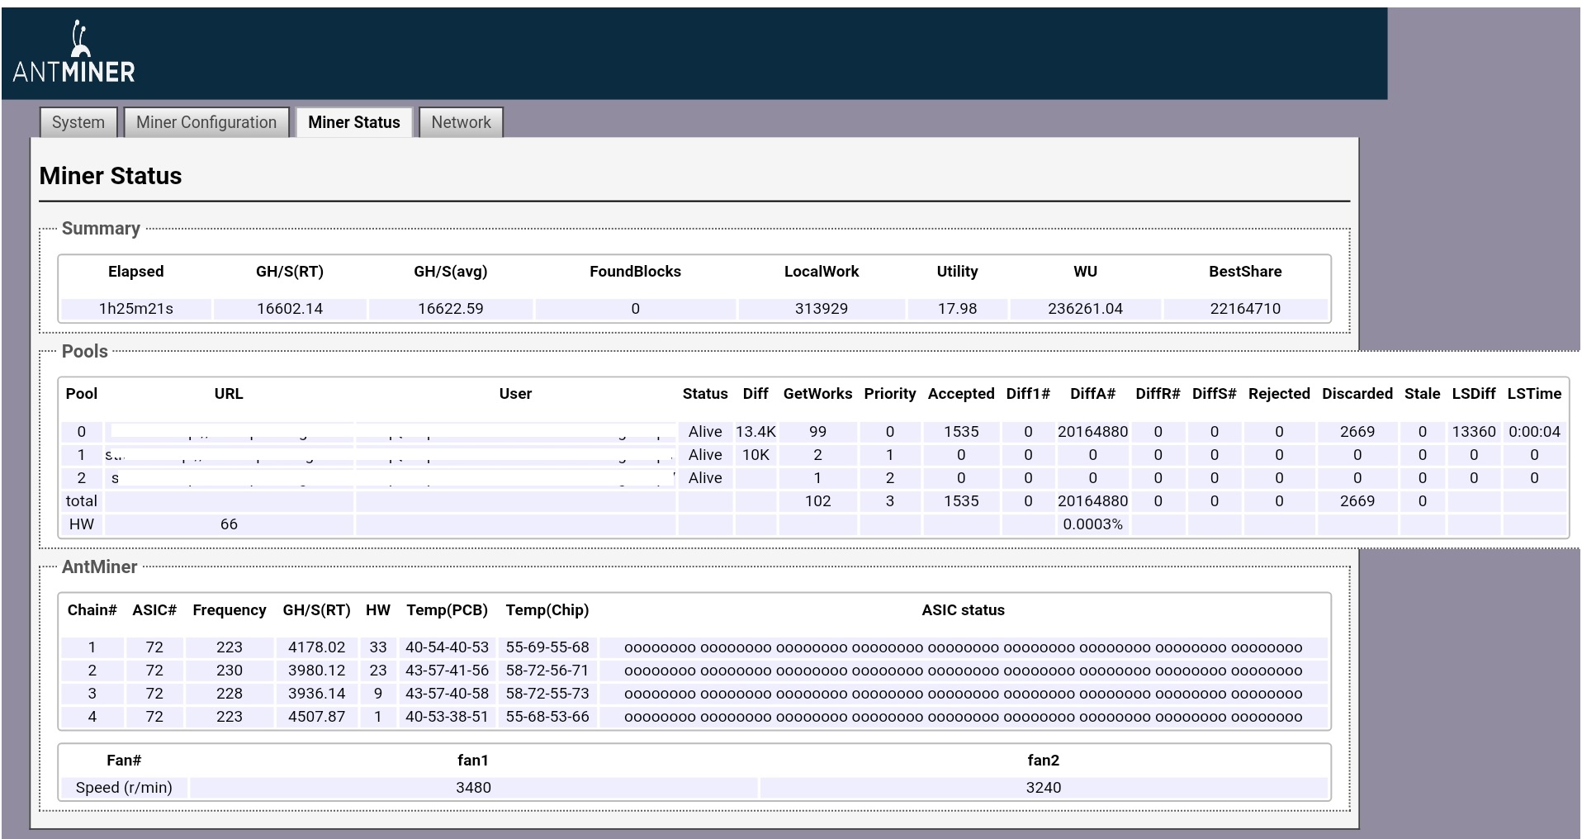This screenshot has height=839, width=1582.
Task: Select chain 3 hashrate 3936.14
Action: (316, 694)
